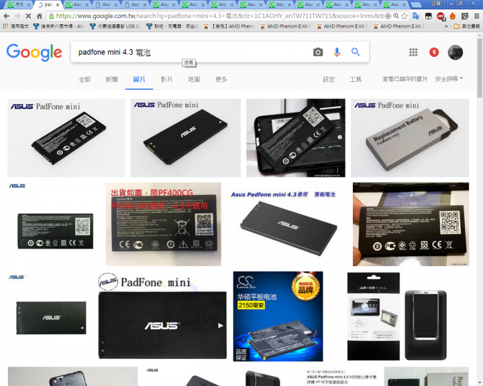Open the Google apps grid
This screenshot has height=386, width=483.
[413, 52]
